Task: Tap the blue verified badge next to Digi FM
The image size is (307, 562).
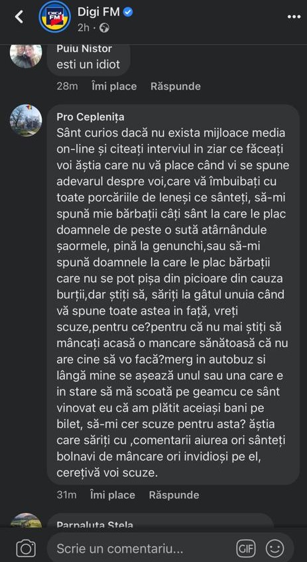Action: click(x=128, y=12)
